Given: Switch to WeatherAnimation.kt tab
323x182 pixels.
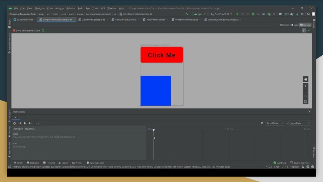Looking at the screenshot, I should point(186,20).
